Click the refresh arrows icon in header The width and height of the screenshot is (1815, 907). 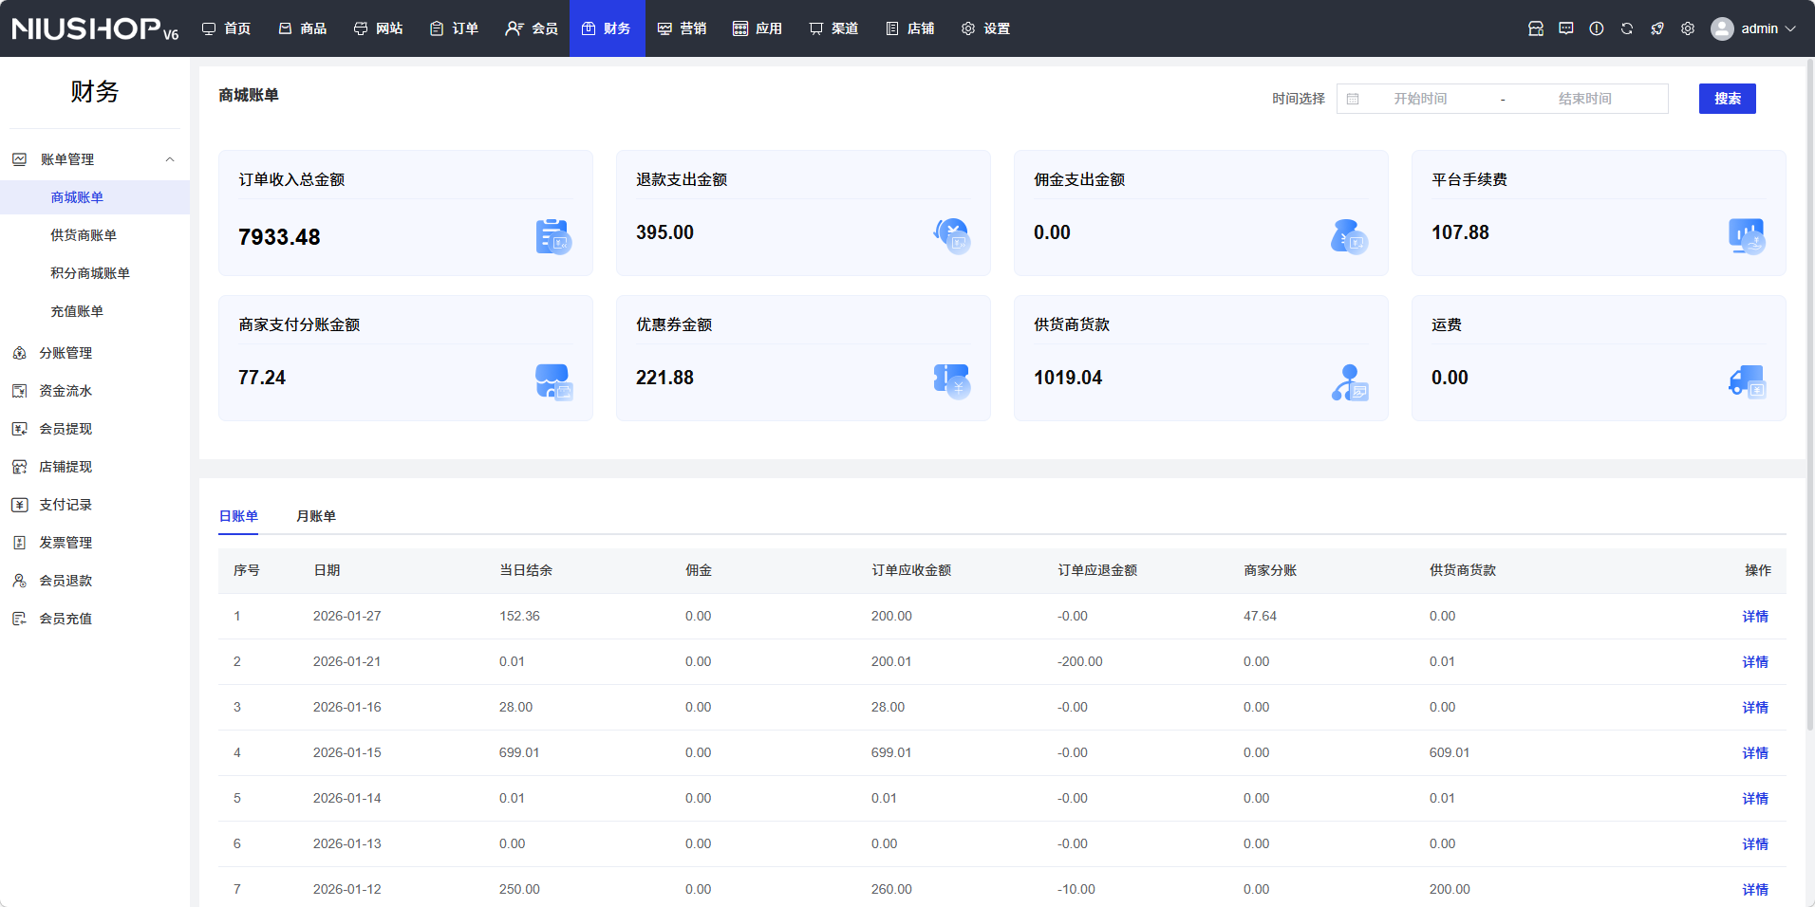[1627, 28]
